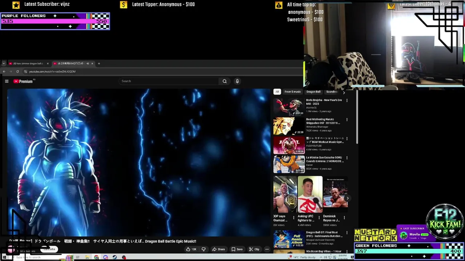The width and height of the screenshot is (465, 261).
Task: Open menu for La Música Que Escucha GOKU
Action: [347, 158]
